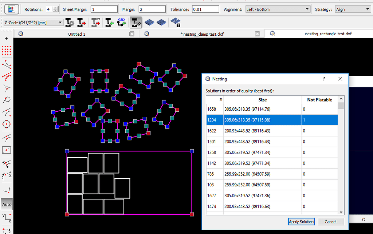
Task: Select the snap to middle points tool
Action: pos(7,138)
